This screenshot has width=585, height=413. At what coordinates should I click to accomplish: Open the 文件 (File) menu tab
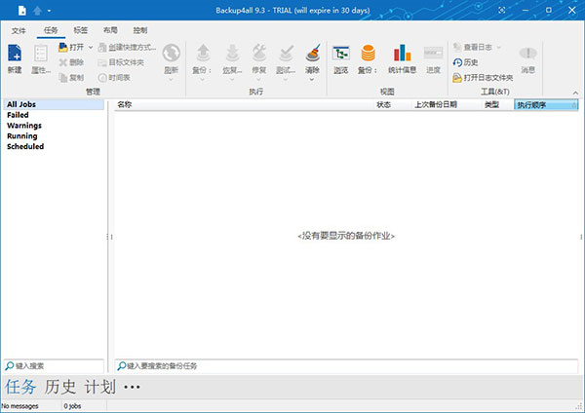[x=19, y=30]
